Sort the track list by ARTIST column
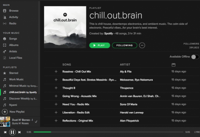 [x=125, y=65]
